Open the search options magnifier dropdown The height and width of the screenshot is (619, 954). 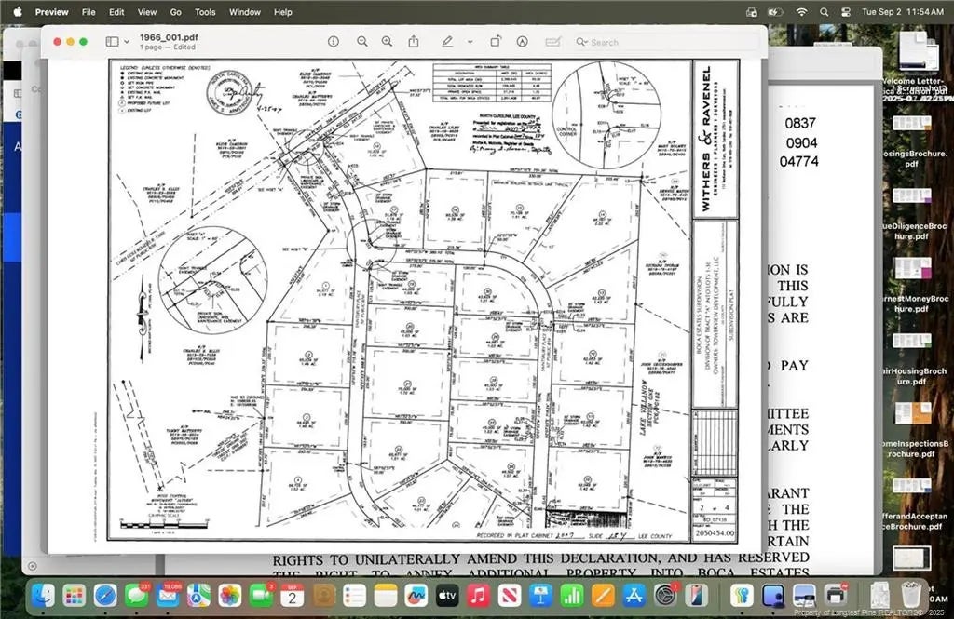[x=581, y=42]
